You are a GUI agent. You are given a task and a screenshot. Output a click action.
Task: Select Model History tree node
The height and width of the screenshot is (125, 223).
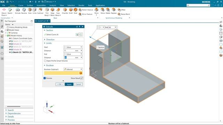click(16, 35)
